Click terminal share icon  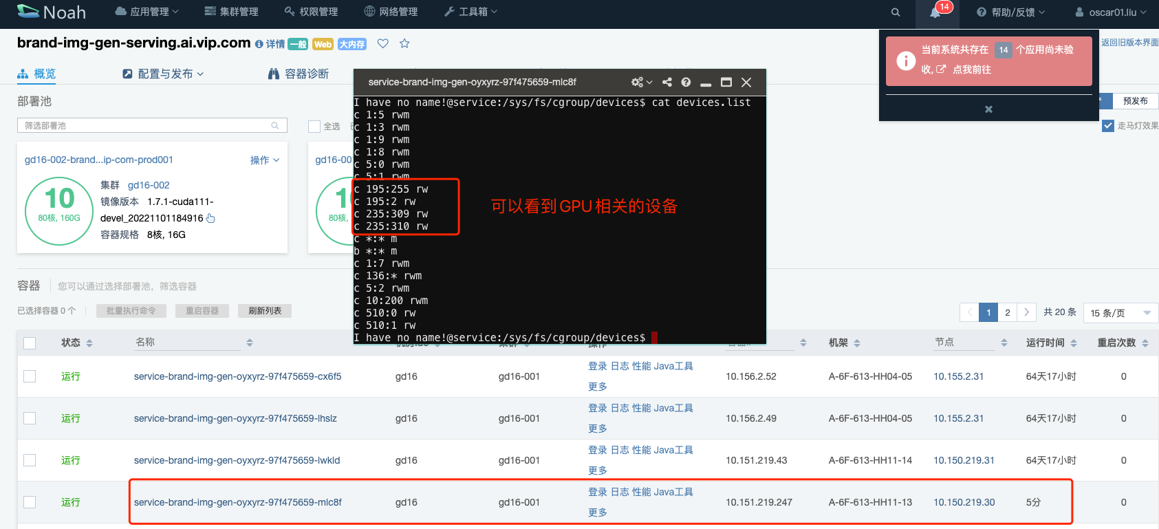point(667,82)
